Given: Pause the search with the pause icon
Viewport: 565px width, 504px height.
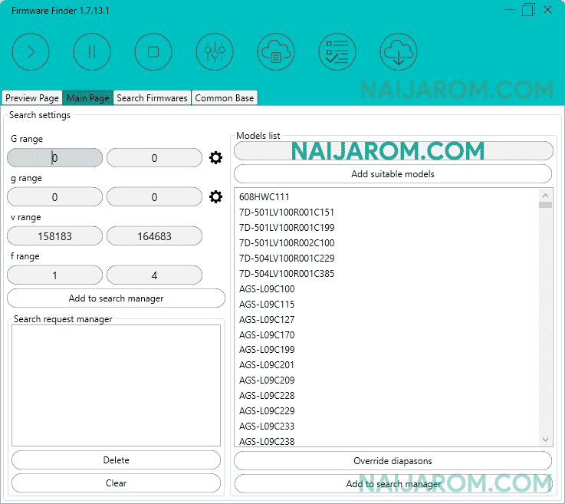Looking at the screenshot, I should tap(92, 52).
